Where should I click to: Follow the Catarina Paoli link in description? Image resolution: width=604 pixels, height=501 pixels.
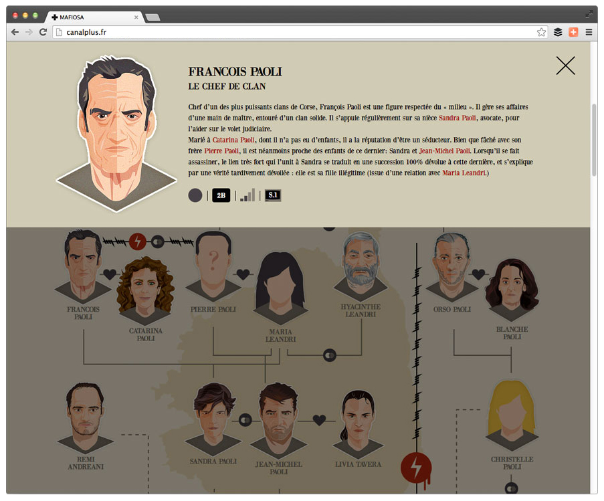coord(233,140)
